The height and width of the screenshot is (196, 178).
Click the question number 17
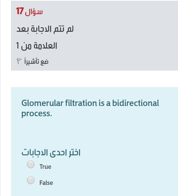pos(20,11)
